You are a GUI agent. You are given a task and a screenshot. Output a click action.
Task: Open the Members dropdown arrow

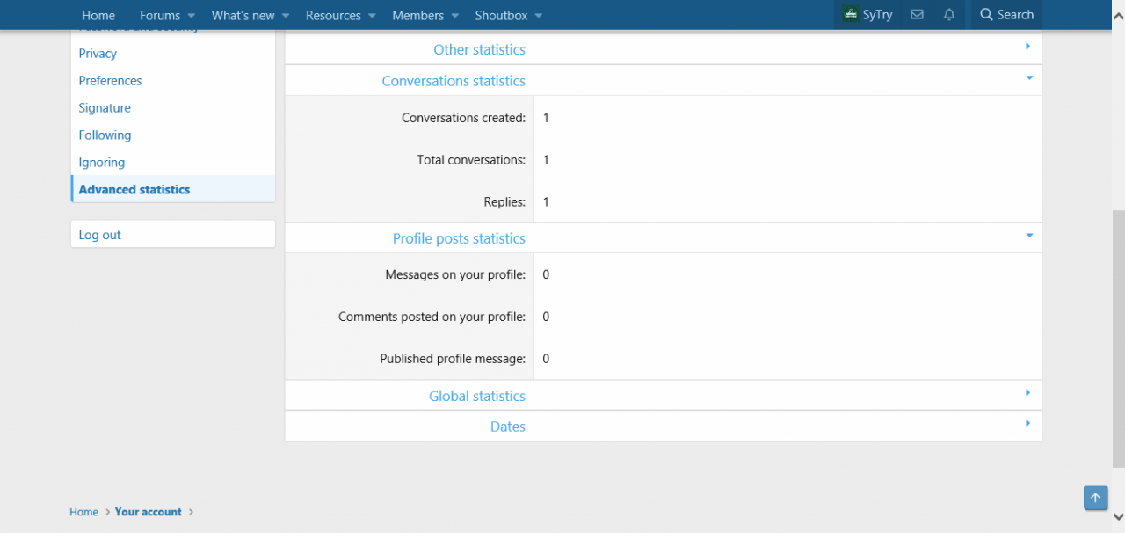point(454,16)
